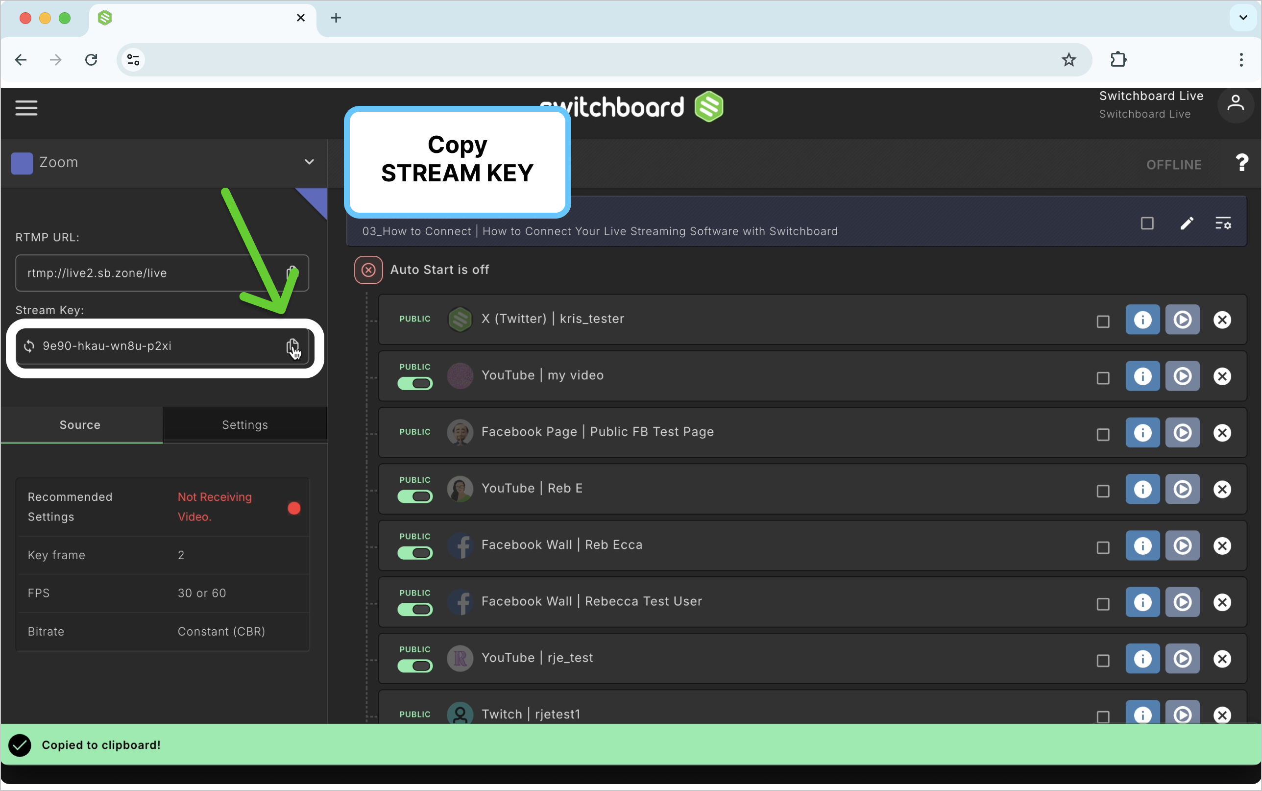The width and height of the screenshot is (1262, 791).
Task: Check the Facebook Wall Reb Ecca checkbox
Action: (1103, 547)
